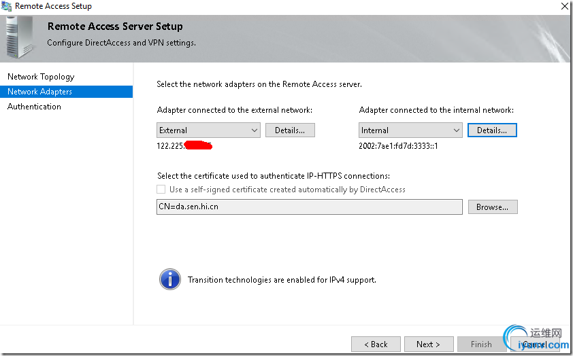Go to the Network Topology step
The height and width of the screenshot is (356, 573).
point(41,77)
